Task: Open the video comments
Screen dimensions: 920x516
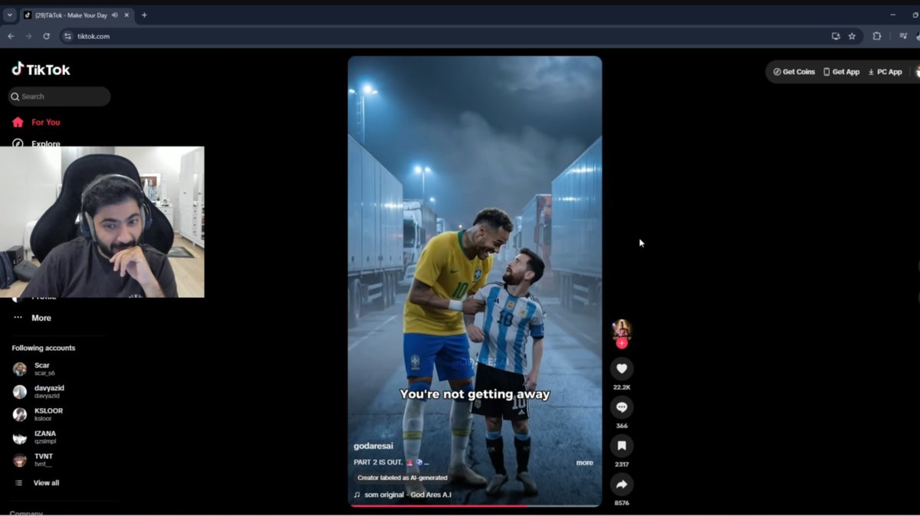Action: pos(622,407)
